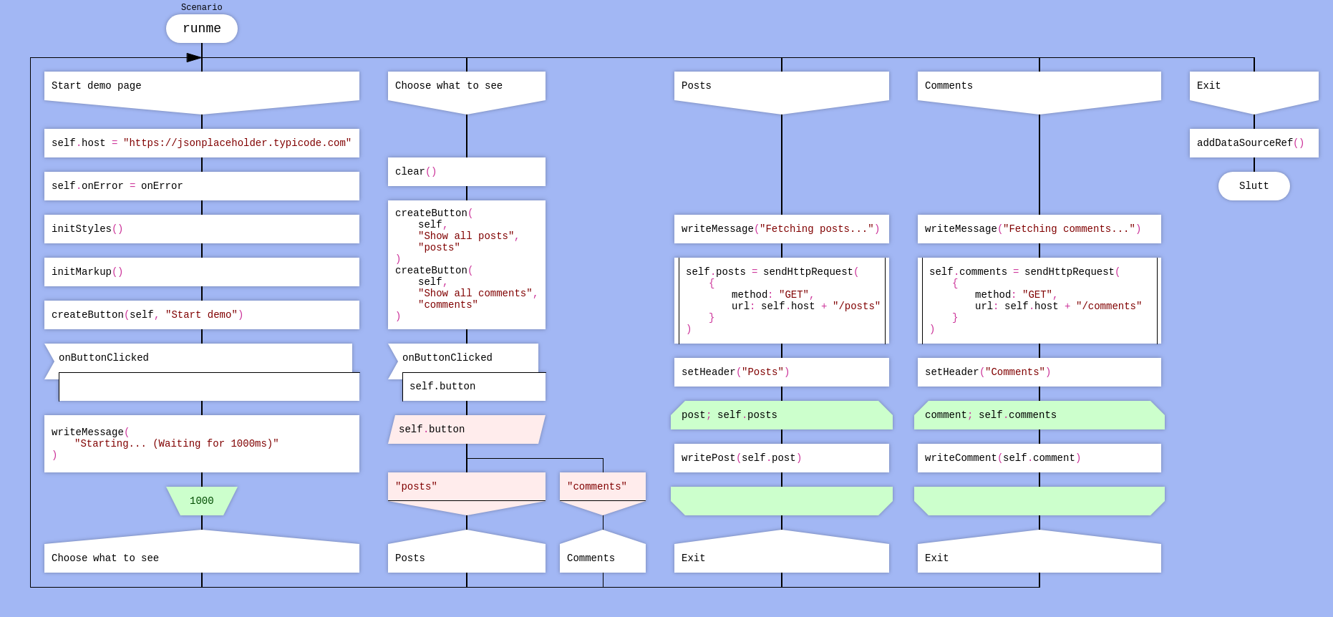Select the setHeader("Comments") block
Viewport: 1333px width, 617px height.
point(1039,372)
